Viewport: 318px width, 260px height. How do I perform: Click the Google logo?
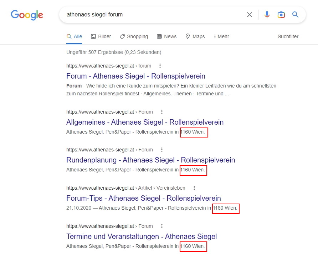(27, 15)
